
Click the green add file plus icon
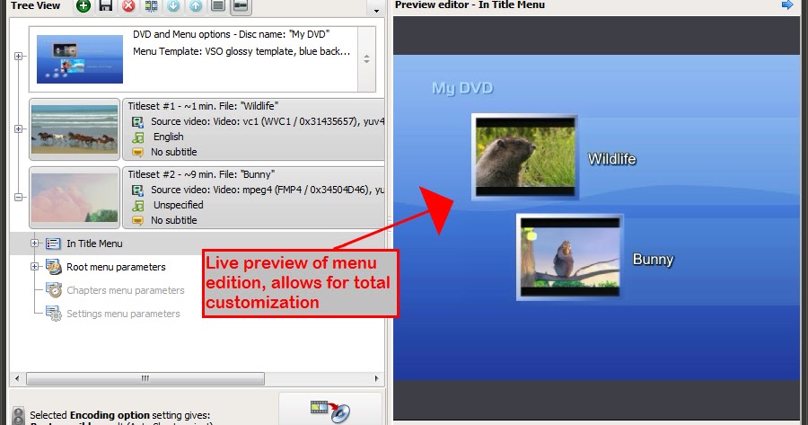pos(83,5)
